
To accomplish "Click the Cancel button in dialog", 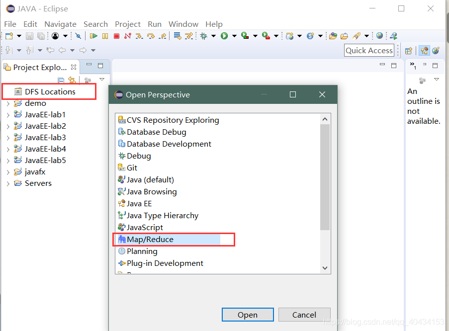I will pos(304,315).
